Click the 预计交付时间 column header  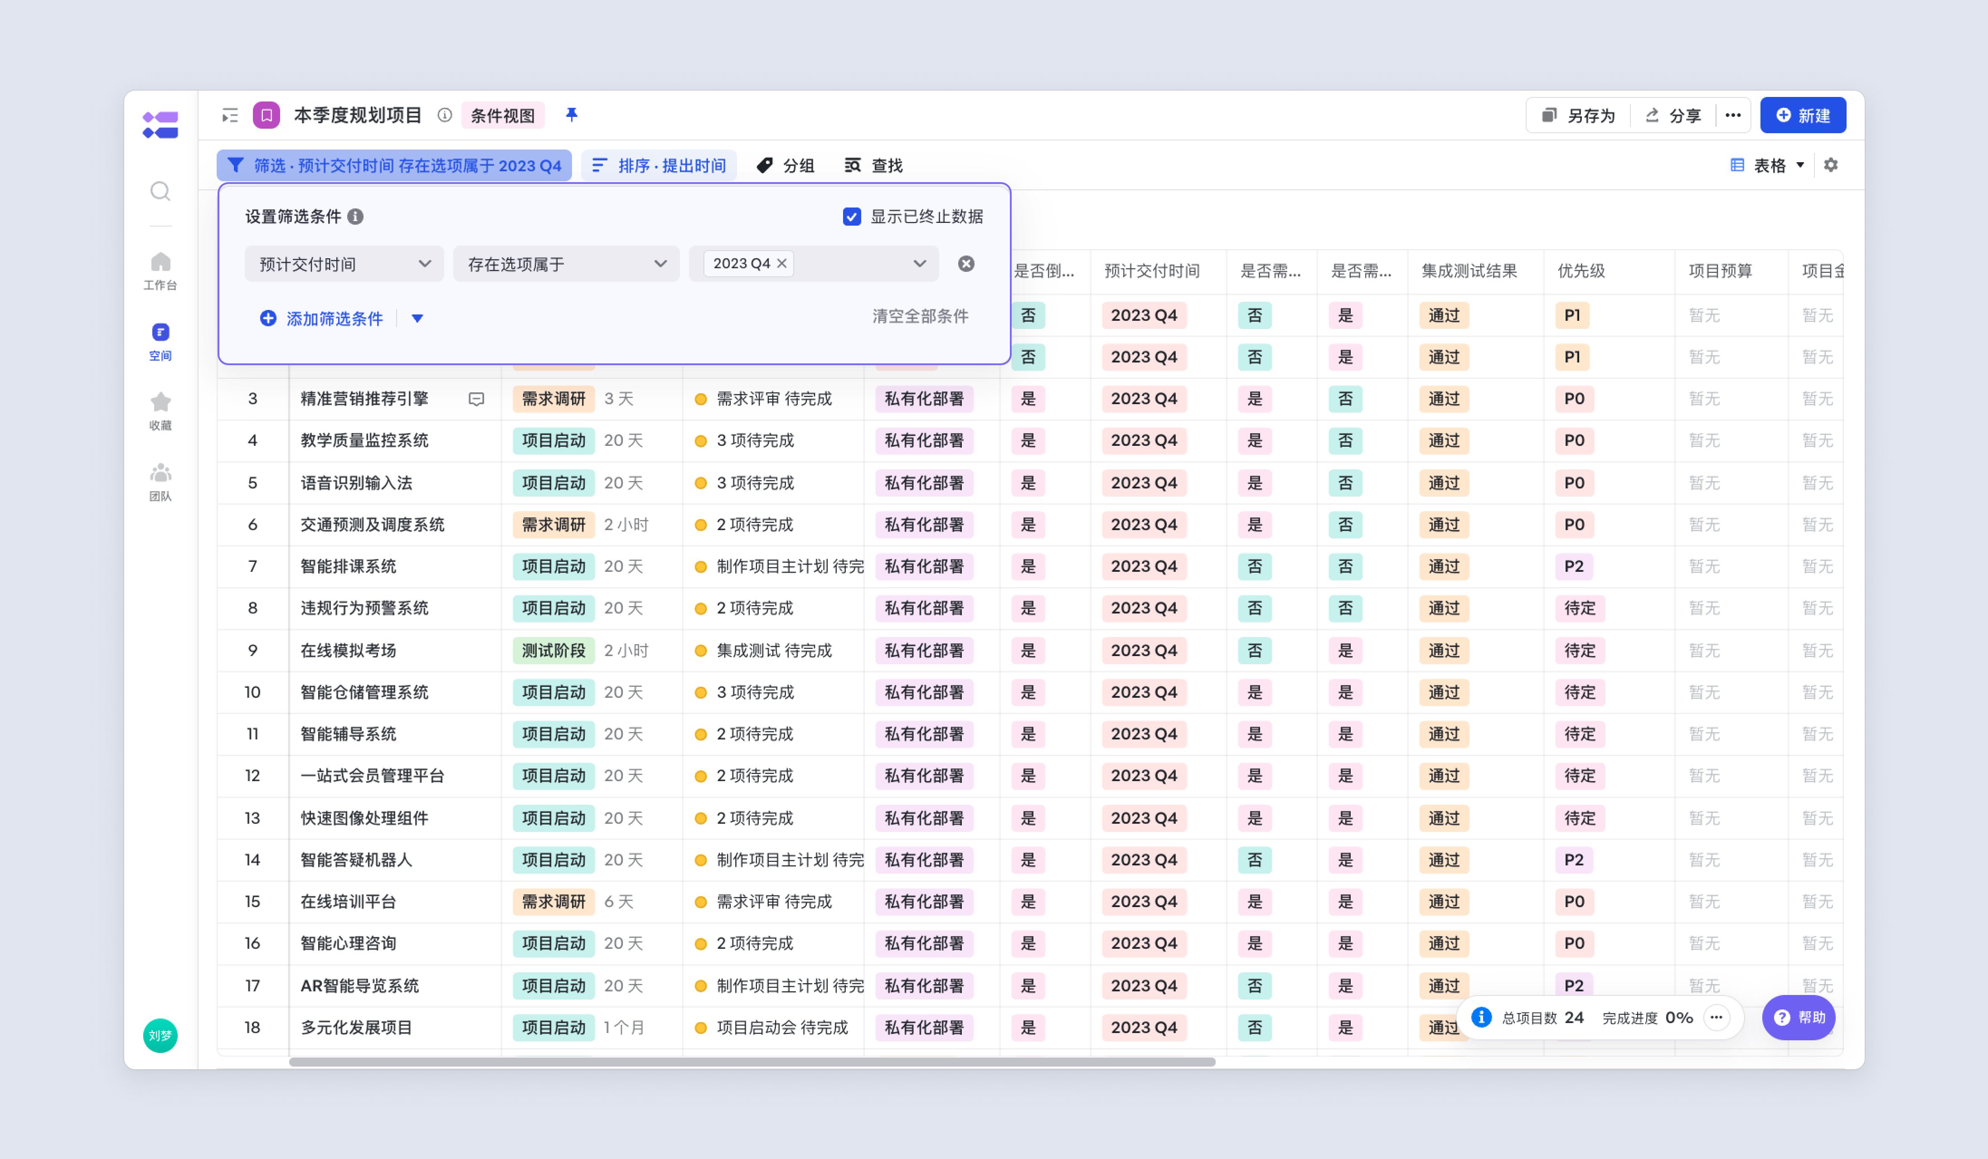coord(1152,270)
